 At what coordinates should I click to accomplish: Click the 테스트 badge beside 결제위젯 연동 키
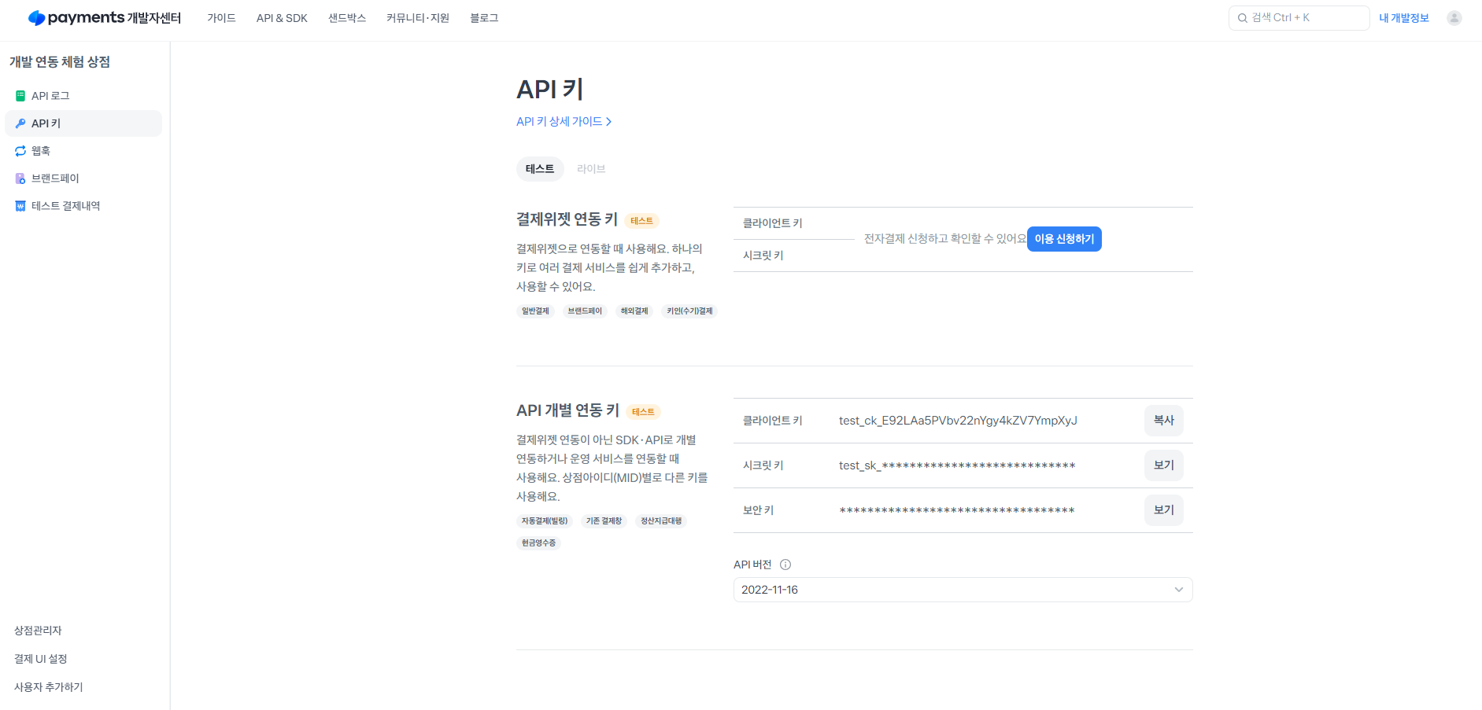tap(642, 221)
